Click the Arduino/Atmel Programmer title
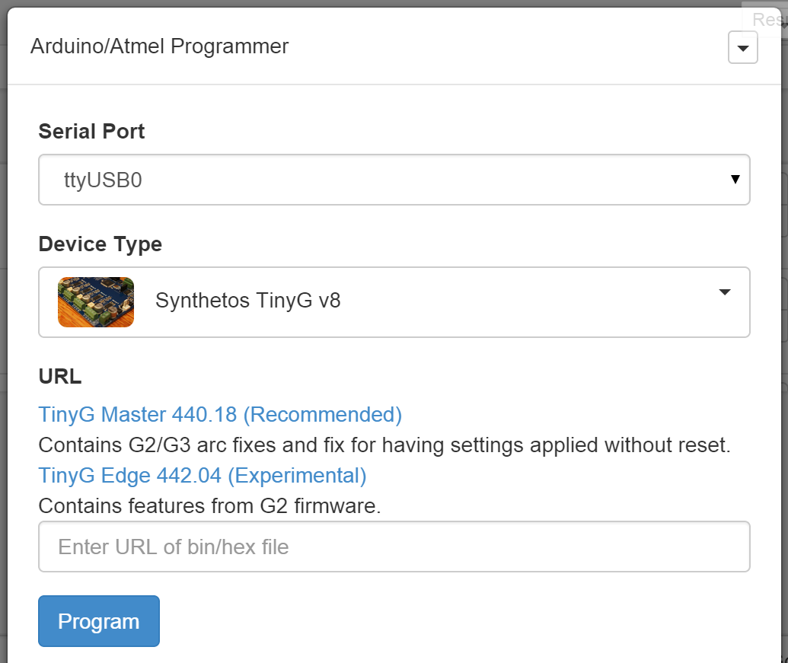This screenshot has width=788, height=663. pyautogui.click(x=159, y=46)
